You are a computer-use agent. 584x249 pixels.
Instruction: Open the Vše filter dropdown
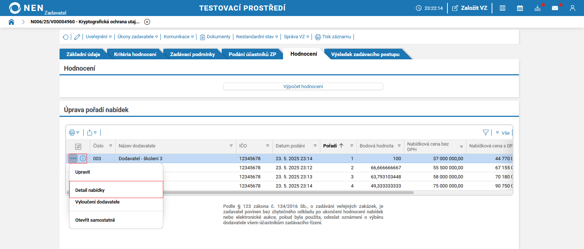(x=503, y=133)
